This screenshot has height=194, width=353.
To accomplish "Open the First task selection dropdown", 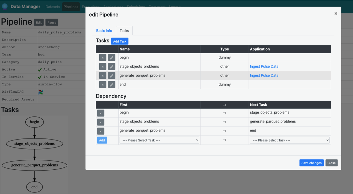I will coord(159,140).
